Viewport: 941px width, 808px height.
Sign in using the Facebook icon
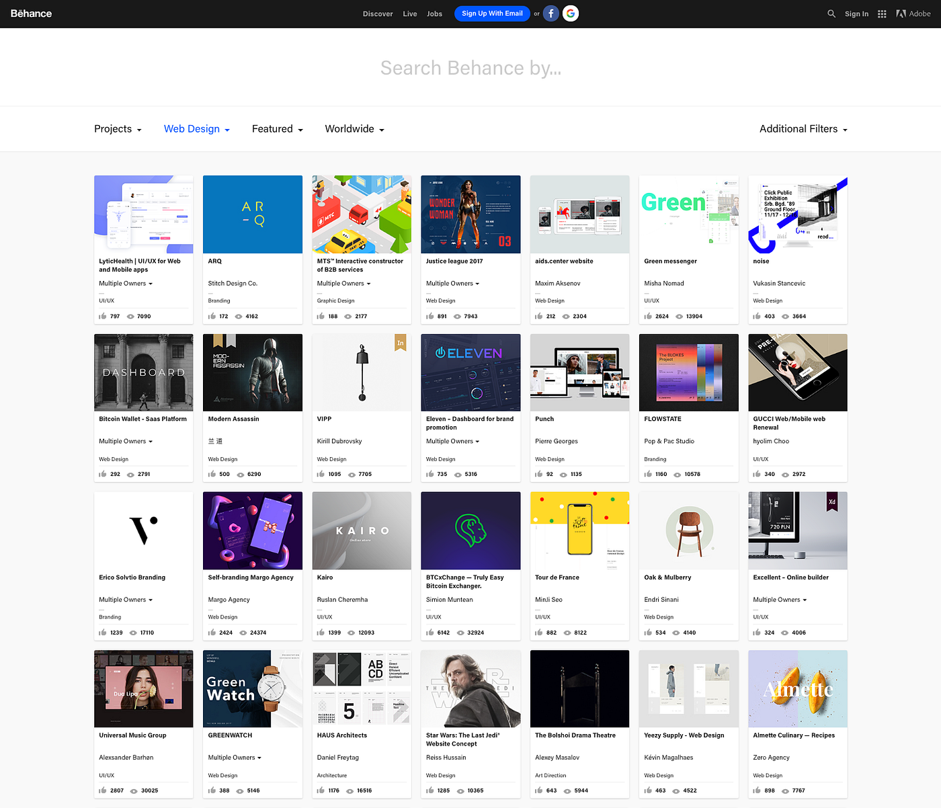550,13
